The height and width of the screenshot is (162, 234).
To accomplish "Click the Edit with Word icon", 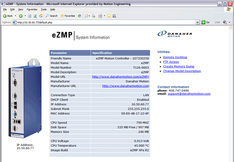I will 100,16.
